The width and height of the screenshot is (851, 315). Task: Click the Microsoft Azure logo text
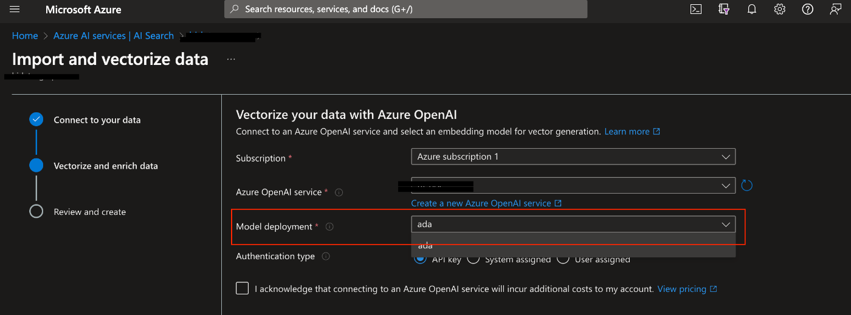[83, 10]
